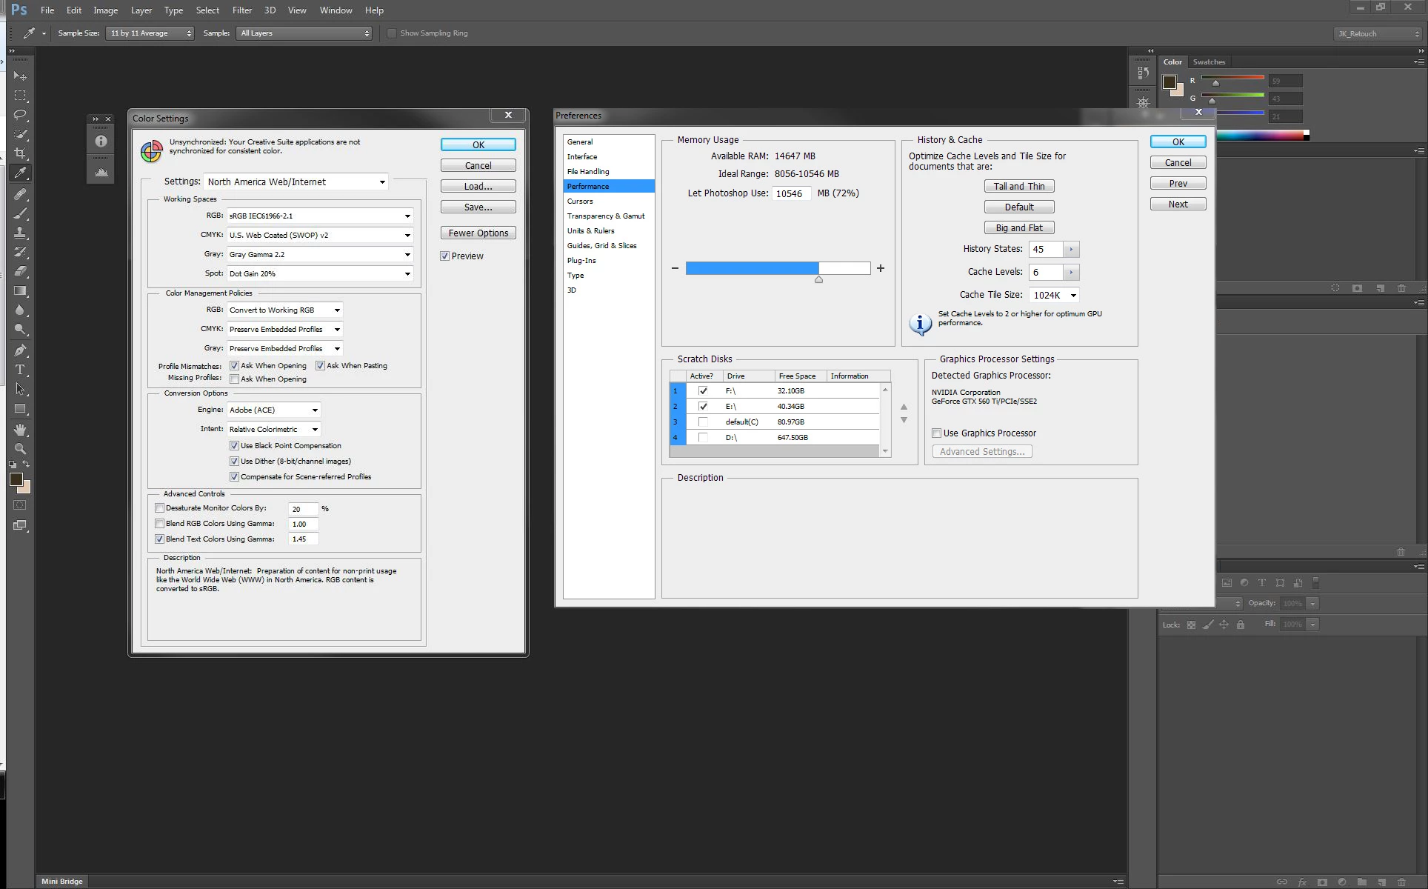Open the Cache Tile Size dropdown
The width and height of the screenshot is (1428, 889).
(1055, 295)
